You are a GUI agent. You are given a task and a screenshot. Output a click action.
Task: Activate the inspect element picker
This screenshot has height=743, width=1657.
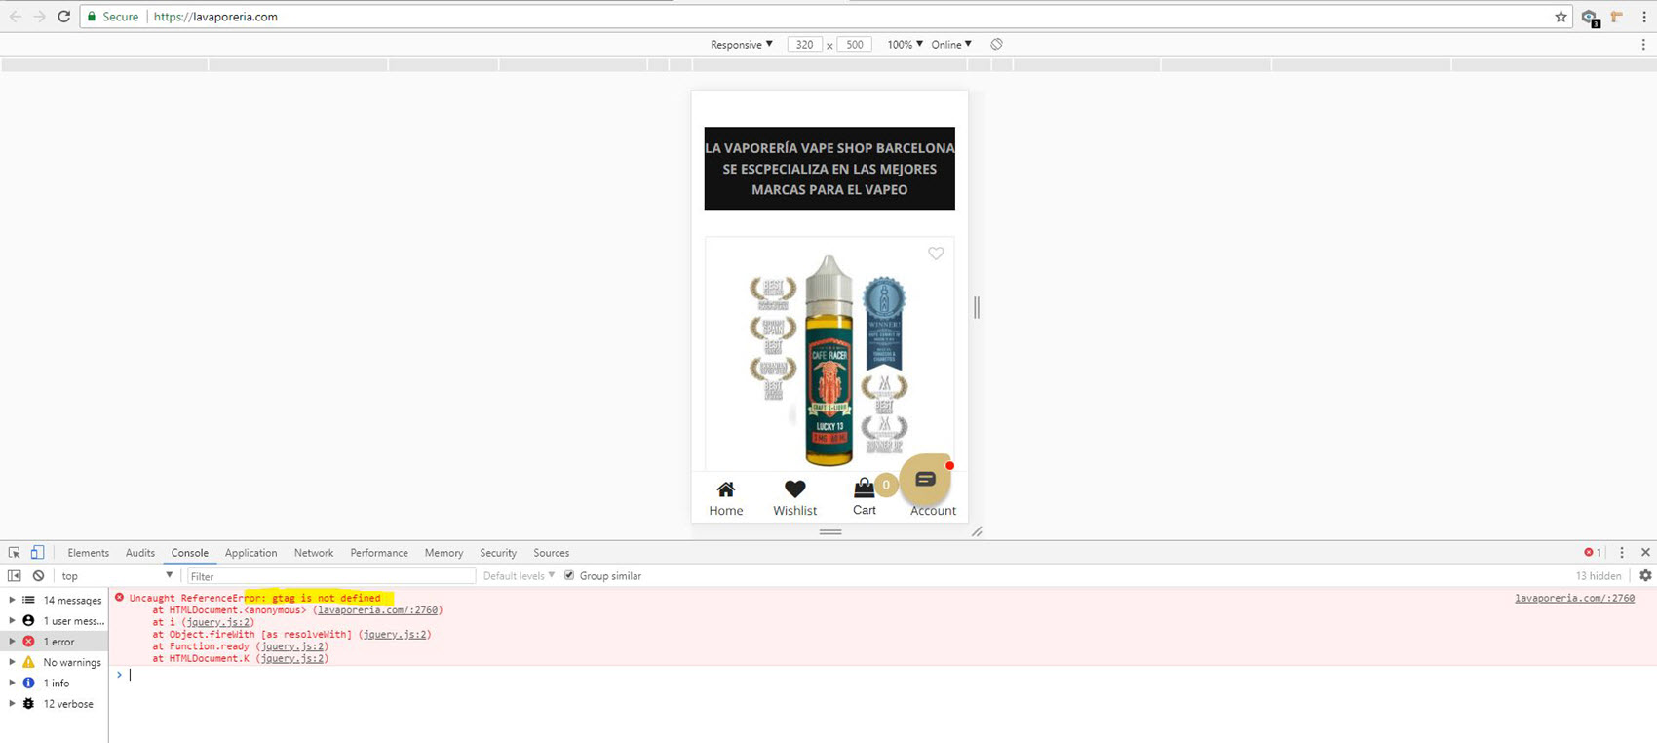[15, 553]
